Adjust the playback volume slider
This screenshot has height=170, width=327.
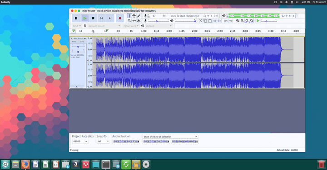click(x=185, y=21)
